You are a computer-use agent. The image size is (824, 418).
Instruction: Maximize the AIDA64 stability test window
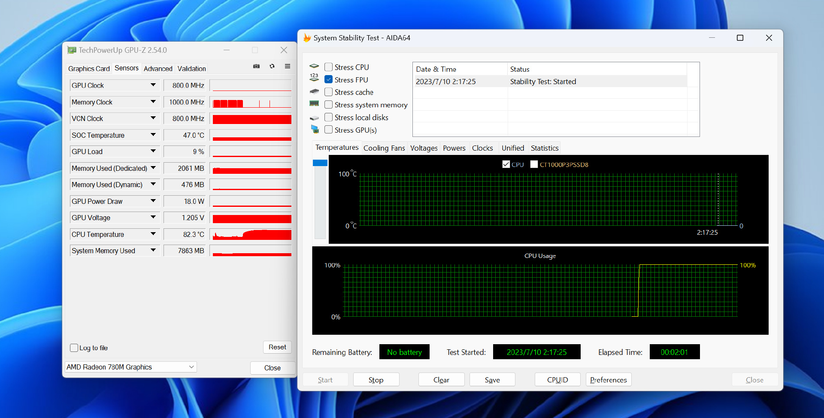740,38
